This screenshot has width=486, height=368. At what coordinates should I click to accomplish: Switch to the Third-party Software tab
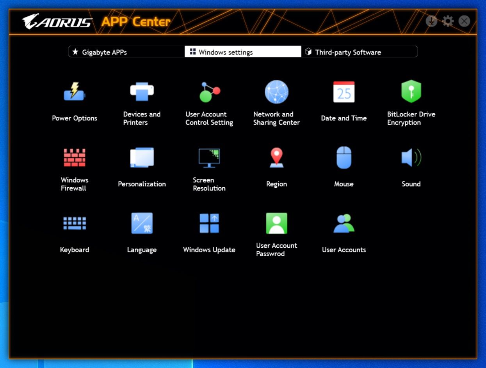click(x=359, y=52)
